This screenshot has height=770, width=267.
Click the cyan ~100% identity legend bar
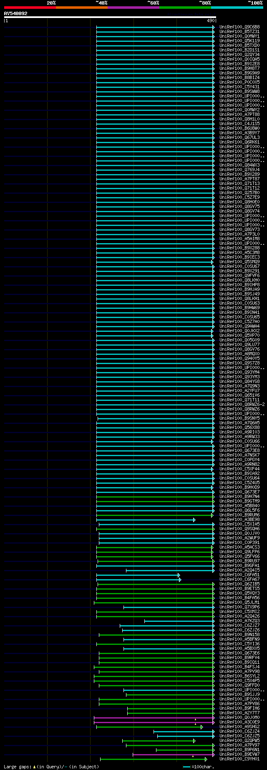237,8
